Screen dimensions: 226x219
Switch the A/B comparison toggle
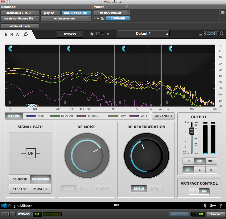pos(100,34)
